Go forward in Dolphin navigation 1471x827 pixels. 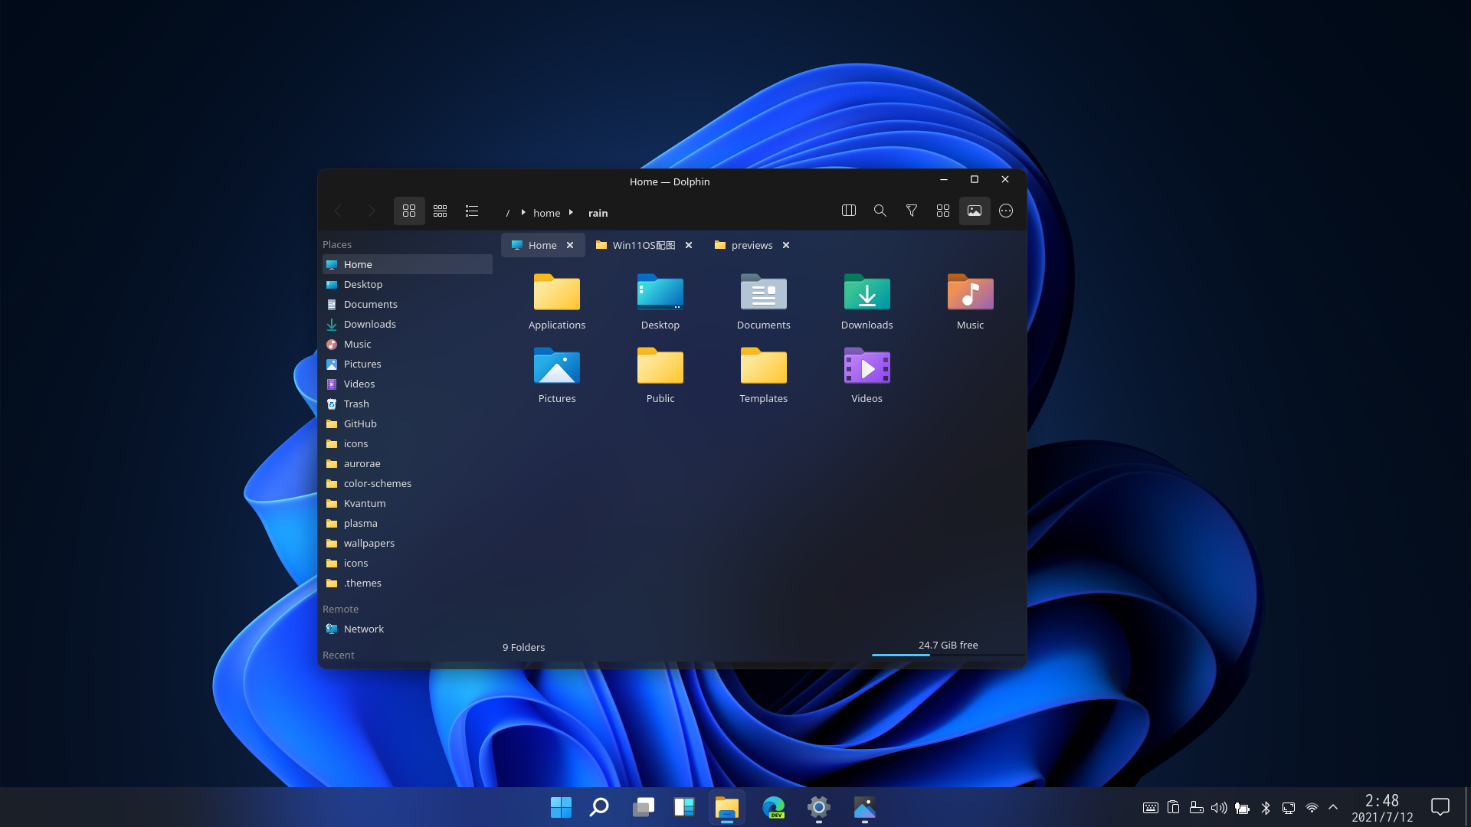(x=372, y=211)
